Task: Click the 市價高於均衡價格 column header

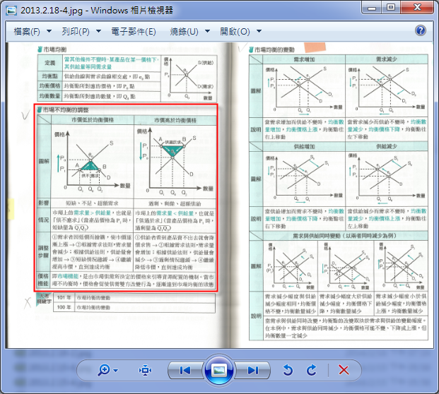Action: coord(175,120)
